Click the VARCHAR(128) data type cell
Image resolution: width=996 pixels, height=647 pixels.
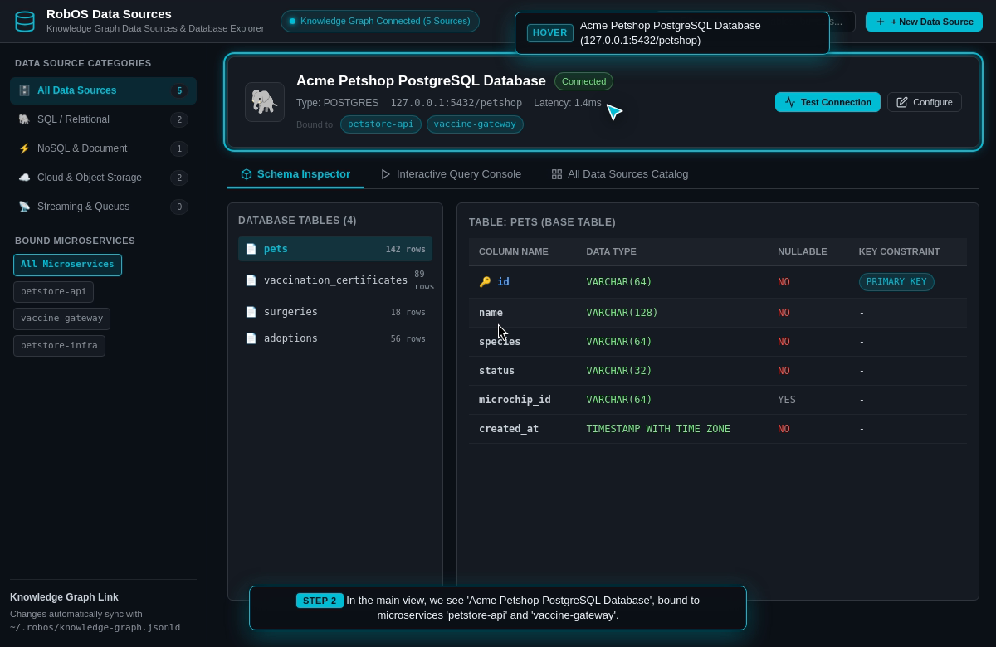622,313
